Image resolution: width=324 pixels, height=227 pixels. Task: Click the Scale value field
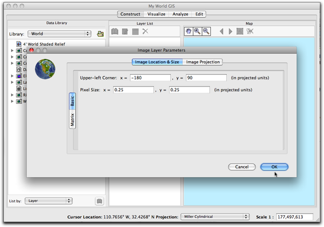(295, 217)
